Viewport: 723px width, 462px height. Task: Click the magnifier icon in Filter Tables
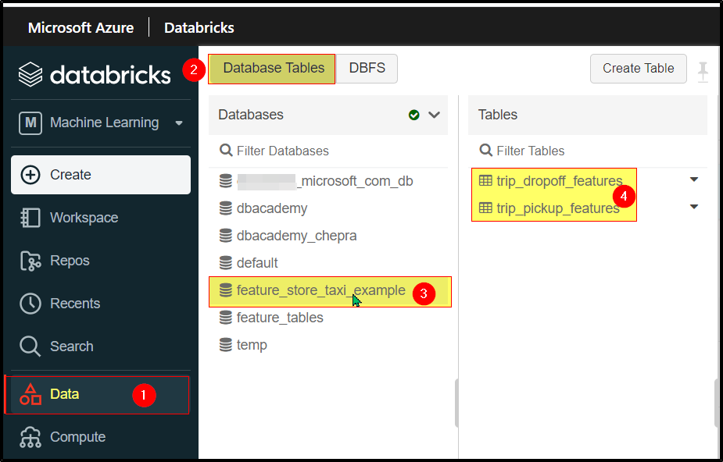(x=486, y=151)
